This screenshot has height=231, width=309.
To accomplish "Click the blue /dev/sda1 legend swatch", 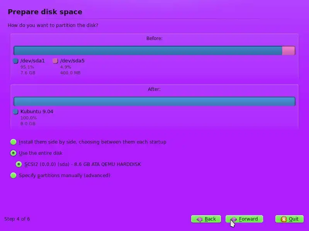I will coord(15,61).
